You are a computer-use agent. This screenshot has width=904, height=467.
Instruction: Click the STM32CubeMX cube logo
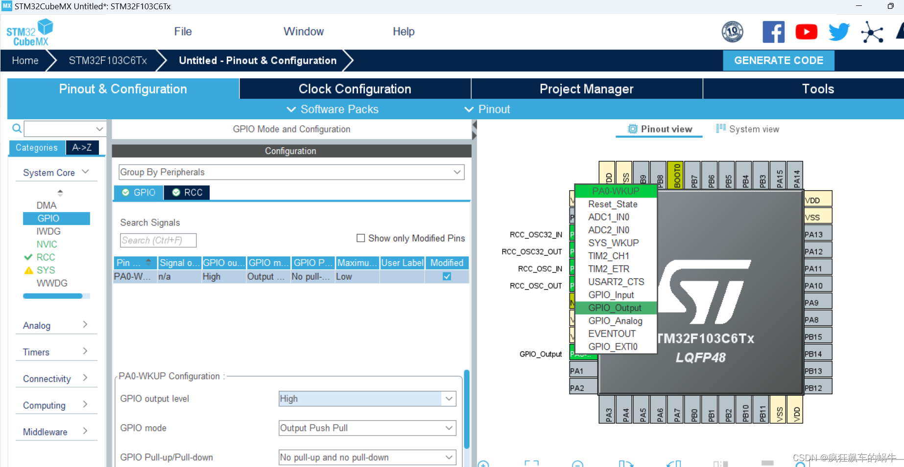[30, 32]
